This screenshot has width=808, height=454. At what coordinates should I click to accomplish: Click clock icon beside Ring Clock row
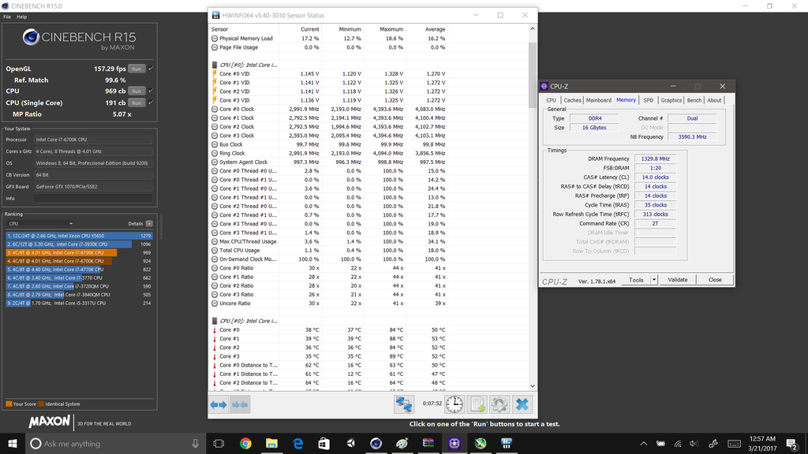pyautogui.click(x=215, y=154)
